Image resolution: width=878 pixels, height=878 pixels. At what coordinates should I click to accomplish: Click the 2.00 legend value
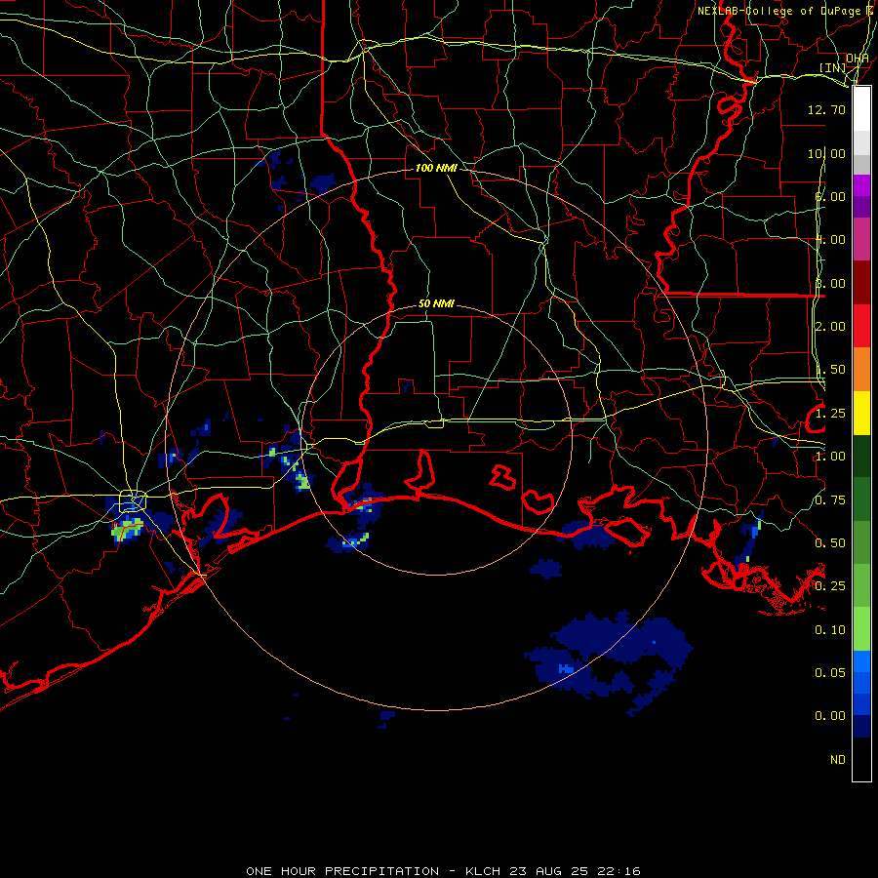click(x=830, y=327)
